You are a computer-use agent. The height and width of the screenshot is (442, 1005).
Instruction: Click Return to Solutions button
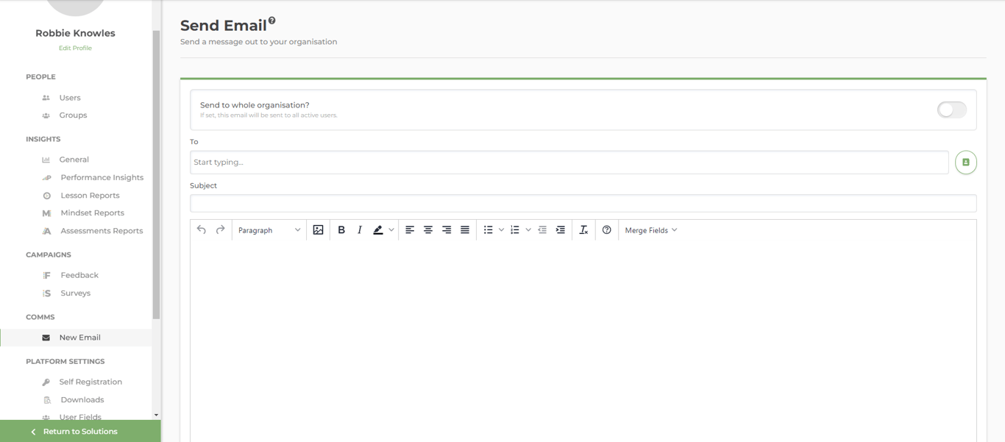click(80, 431)
